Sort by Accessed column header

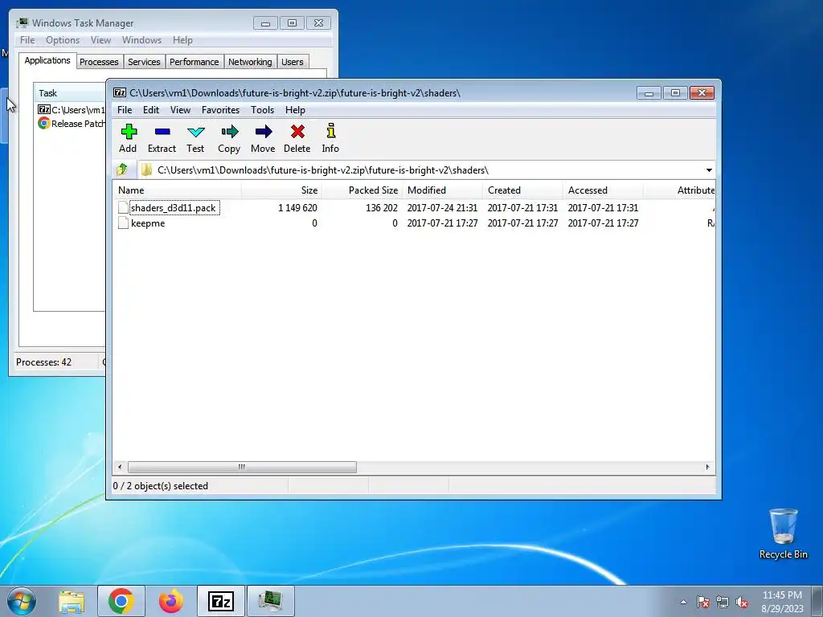click(603, 190)
